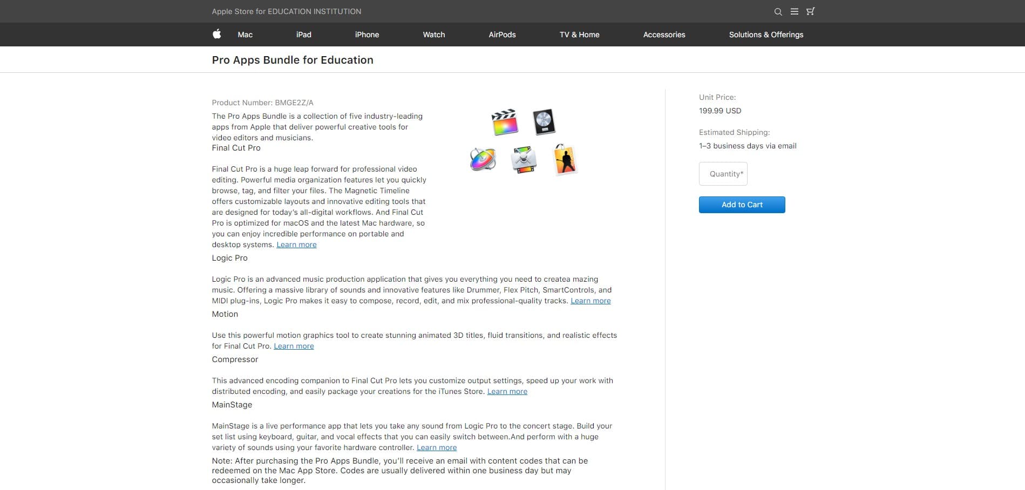Screen dimensions: 1025x490
Task: Click the Final Cut Pro clapperboard icon
Action: pyautogui.click(x=505, y=122)
